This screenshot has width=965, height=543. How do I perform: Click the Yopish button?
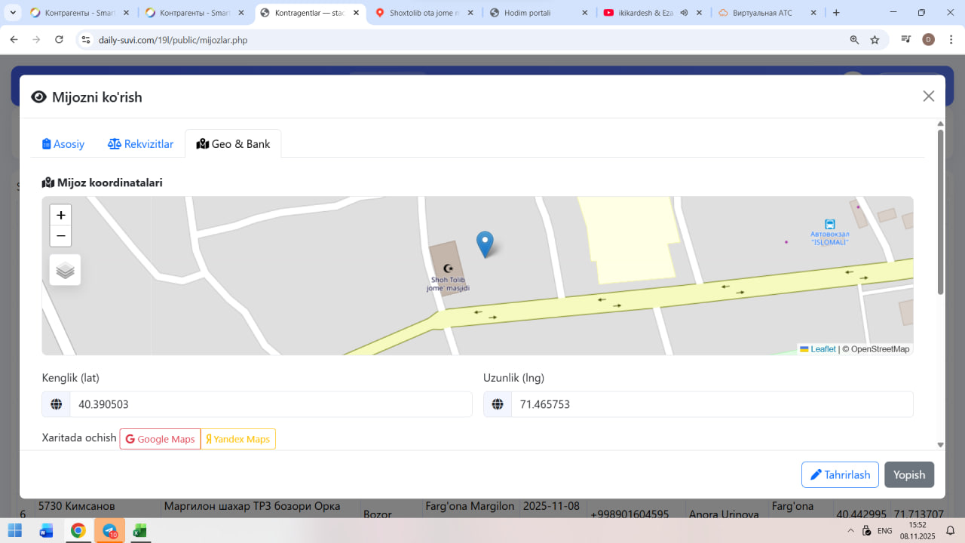coord(909,474)
